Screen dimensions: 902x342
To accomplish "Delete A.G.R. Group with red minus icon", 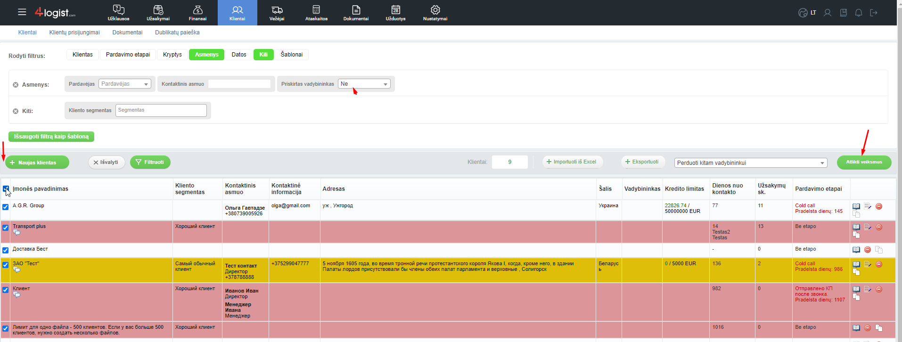I will pos(879,206).
